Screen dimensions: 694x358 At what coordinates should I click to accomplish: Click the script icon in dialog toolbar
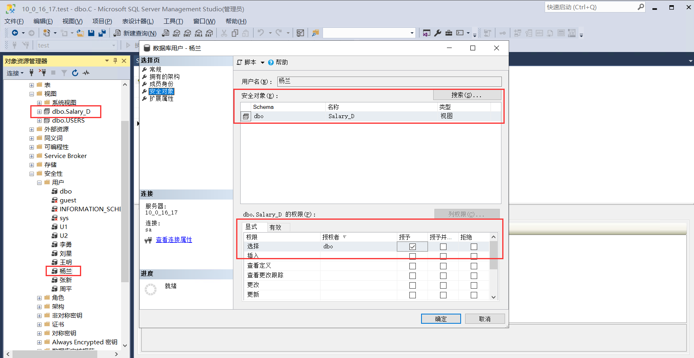239,62
